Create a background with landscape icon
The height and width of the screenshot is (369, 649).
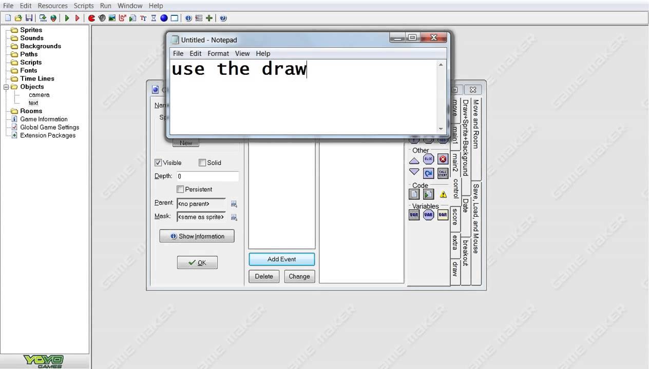(112, 18)
